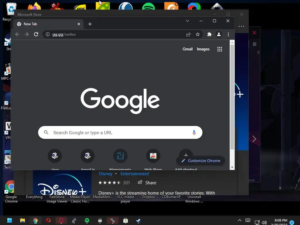Click the Chrome vertical scrollbar thumb
The width and height of the screenshot is (300, 225).
[x=232, y=97]
